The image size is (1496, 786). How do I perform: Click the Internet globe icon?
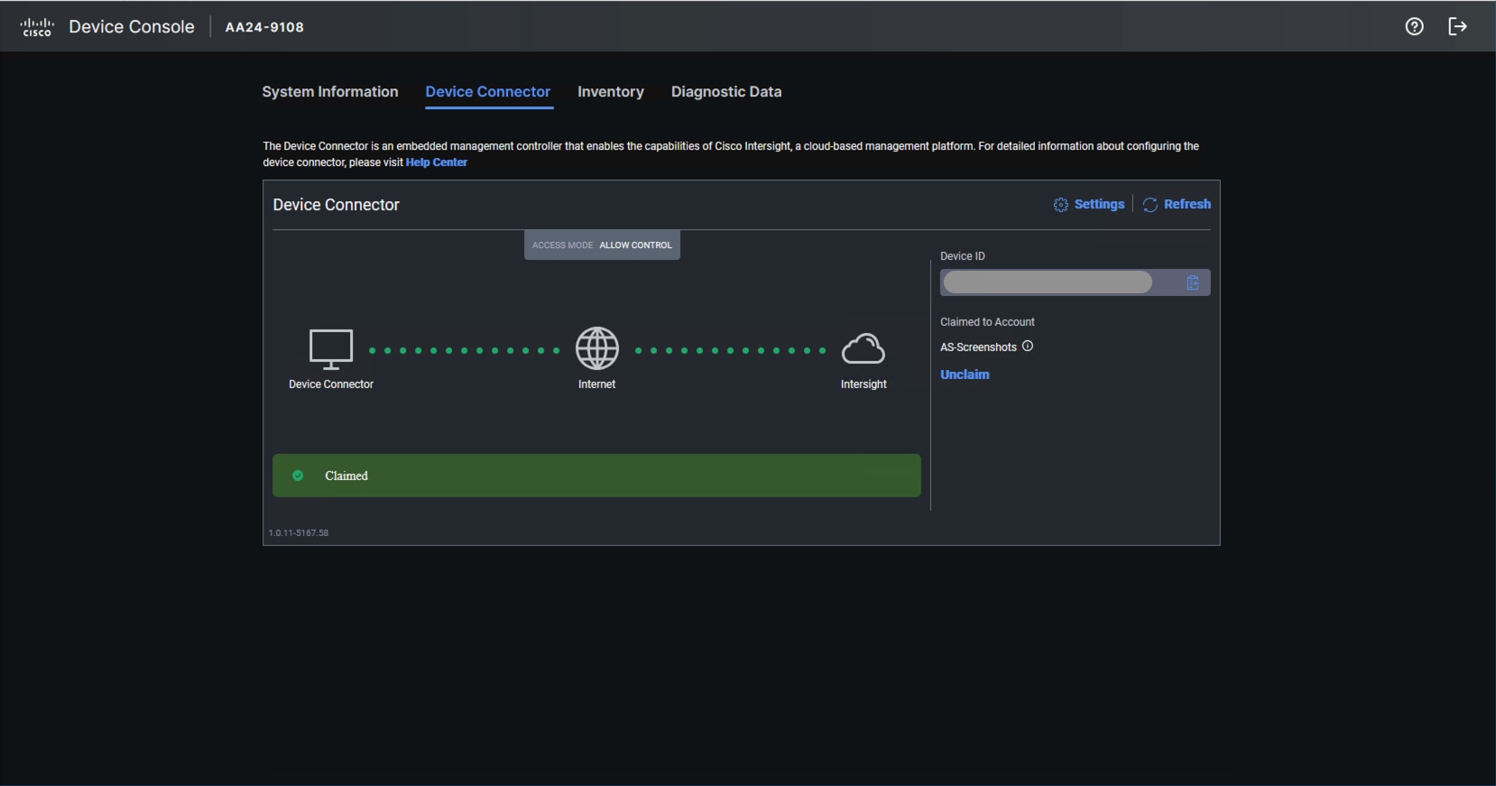(x=597, y=348)
